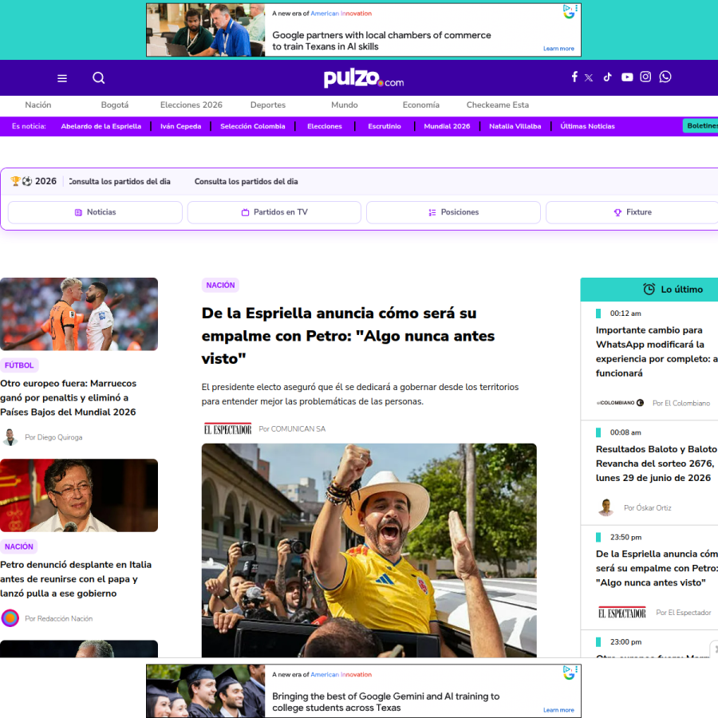718x718 pixels.
Task: Open Marruecos eliminó a Países Bajos article
Action: pos(69,397)
